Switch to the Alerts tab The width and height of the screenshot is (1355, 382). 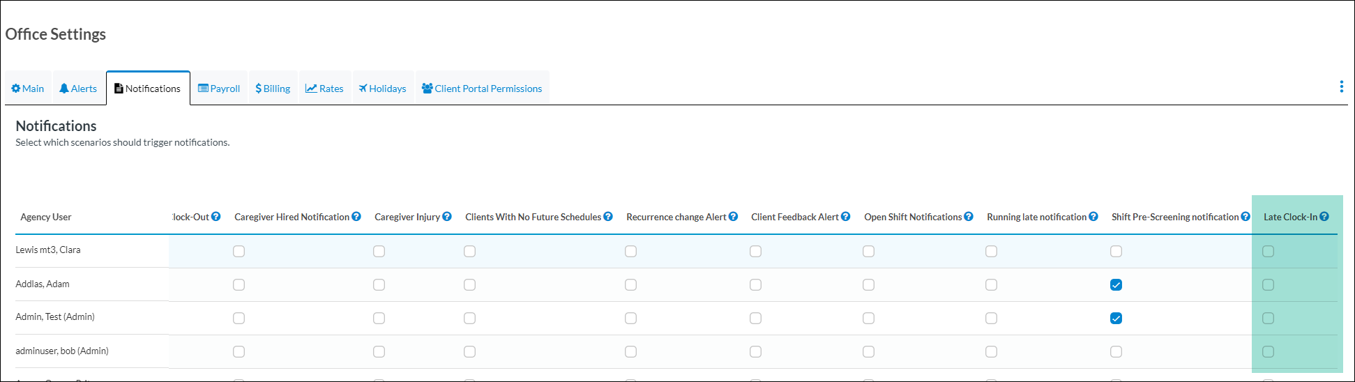pyautogui.click(x=78, y=89)
